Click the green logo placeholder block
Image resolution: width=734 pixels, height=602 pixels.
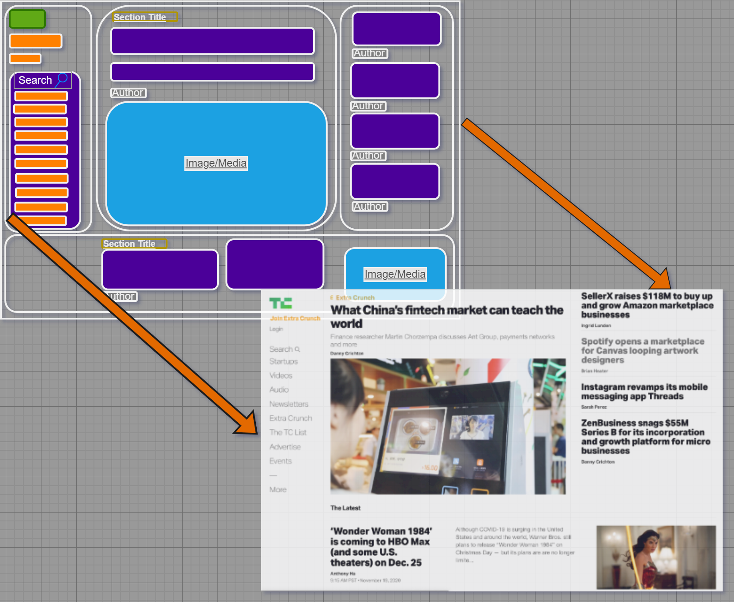[27, 19]
